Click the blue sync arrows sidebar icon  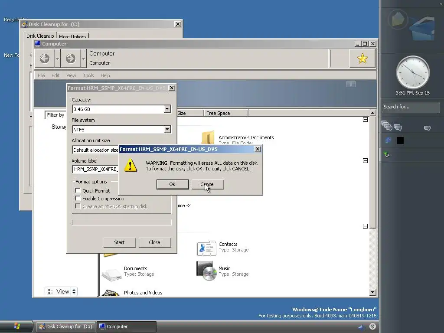coord(388,140)
